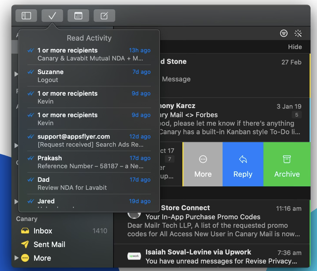Image resolution: width=317 pixels, height=271 pixels.
Task: Click the double-check icon beside Jared
Action: (x=31, y=201)
